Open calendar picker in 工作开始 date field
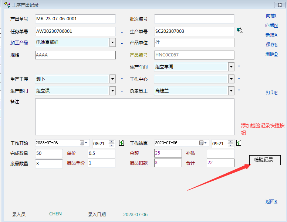287x222 pixels. [x=84, y=143]
